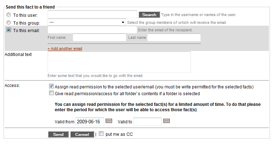Click the Cancel button
275x144 pixels.
tap(82, 134)
